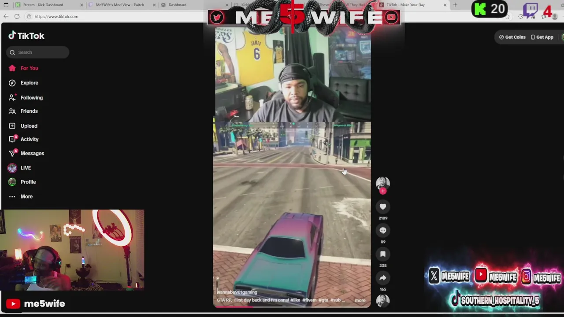The height and width of the screenshot is (317, 564).
Task: Like the video with heart icon
Action: click(x=383, y=207)
